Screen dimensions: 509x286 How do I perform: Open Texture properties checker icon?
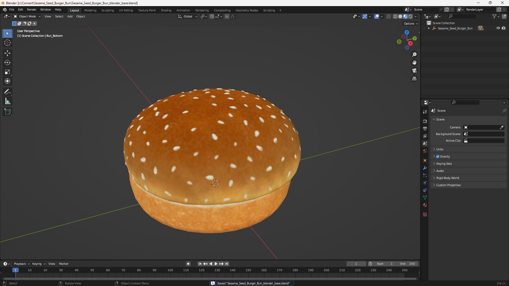[x=425, y=215]
